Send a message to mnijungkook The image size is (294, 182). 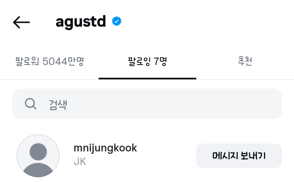239,156
